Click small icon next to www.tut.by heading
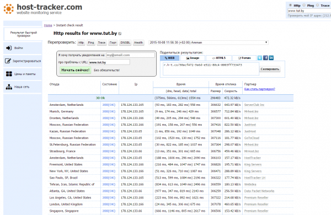Viewport: 331px width, 215px height. coord(120,34)
